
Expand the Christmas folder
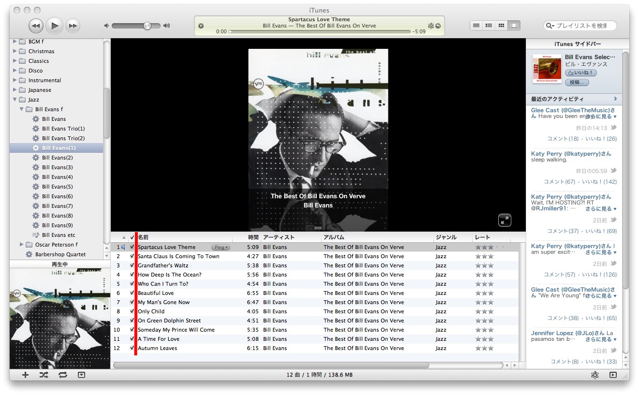point(15,51)
